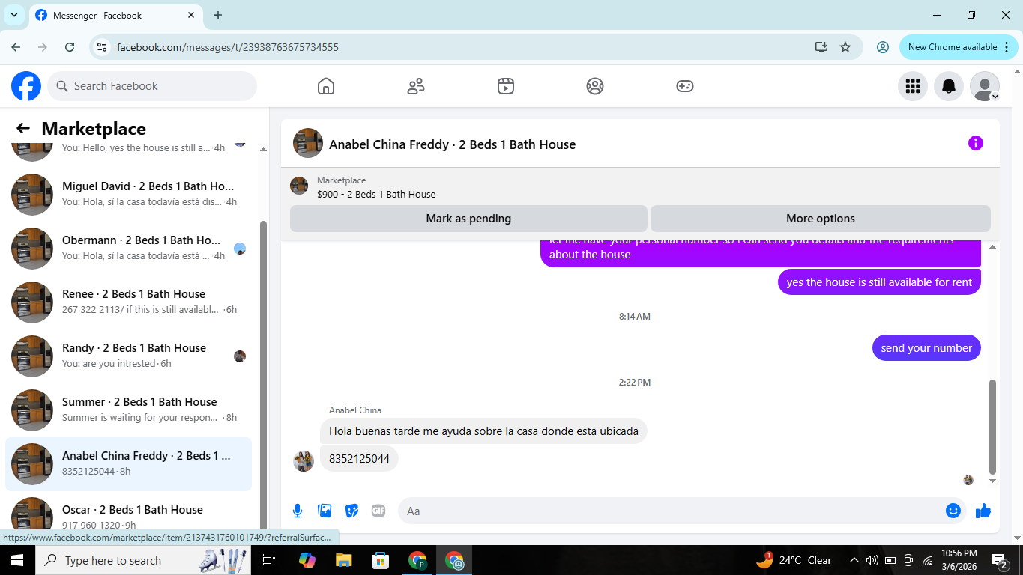
Task: Click 'Hola buenas tarde' message bubble
Action: pyautogui.click(x=483, y=431)
